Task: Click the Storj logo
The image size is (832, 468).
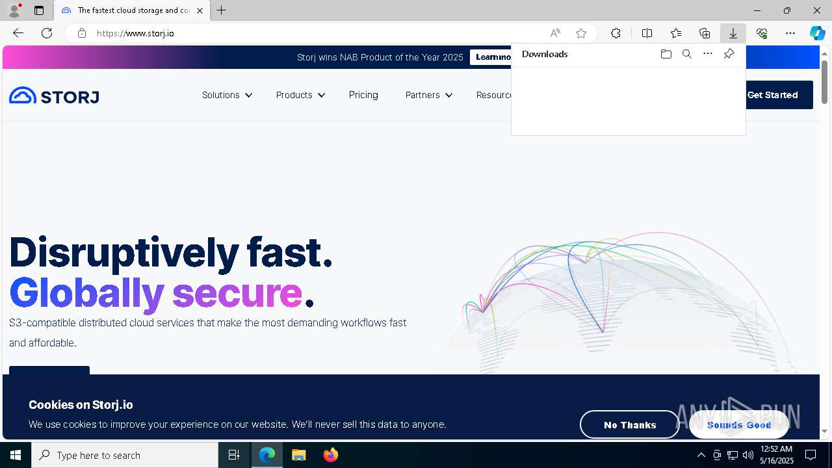Action: pyautogui.click(x=54, y=96)
